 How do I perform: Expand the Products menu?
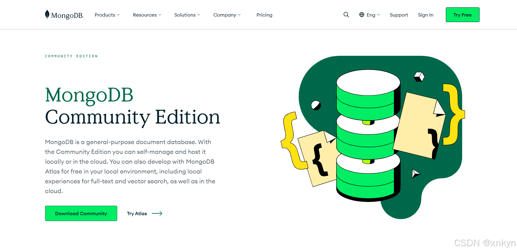click(x=107, y=15)
